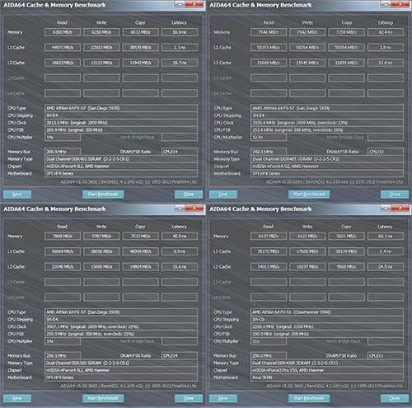Click the 14011 MB/s L2 Cache read value
The width and height of the screenshot is (412, 408).
(269, 266)
